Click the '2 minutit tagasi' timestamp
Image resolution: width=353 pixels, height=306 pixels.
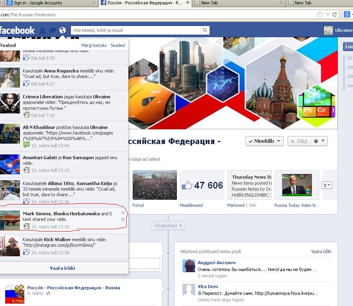212,276
